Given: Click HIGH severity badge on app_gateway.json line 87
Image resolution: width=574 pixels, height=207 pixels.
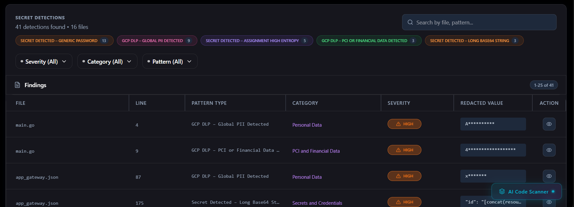Looking at the screenshot, I should (404, 176).
